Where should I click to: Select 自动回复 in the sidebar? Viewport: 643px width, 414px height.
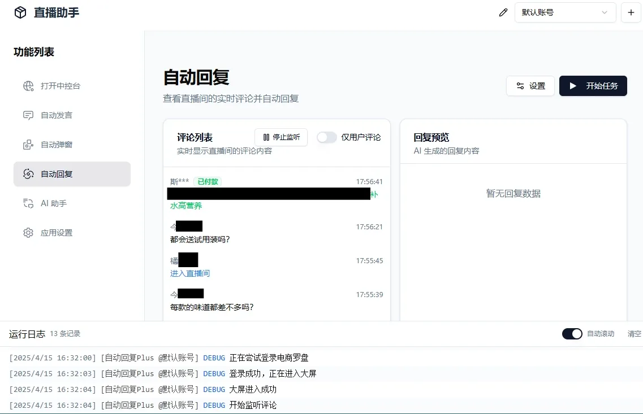[72, 174]
